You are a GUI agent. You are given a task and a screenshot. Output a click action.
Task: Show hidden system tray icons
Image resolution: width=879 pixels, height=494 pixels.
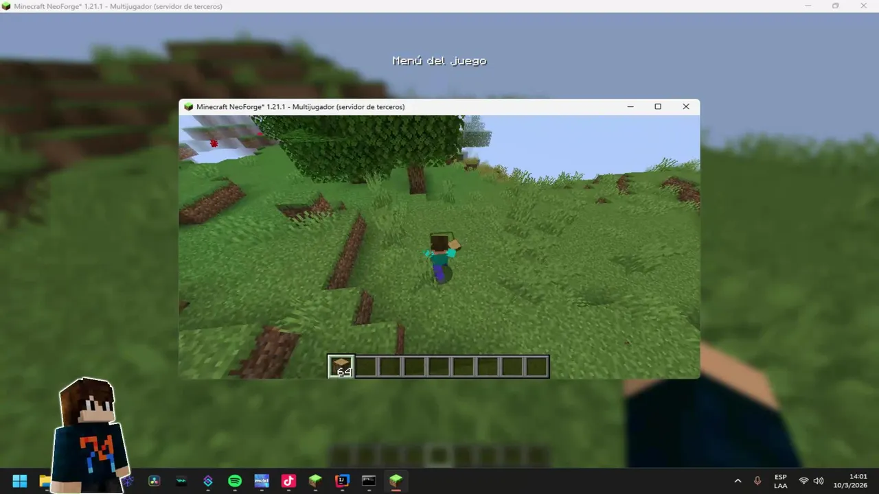[x=738, y=481]
